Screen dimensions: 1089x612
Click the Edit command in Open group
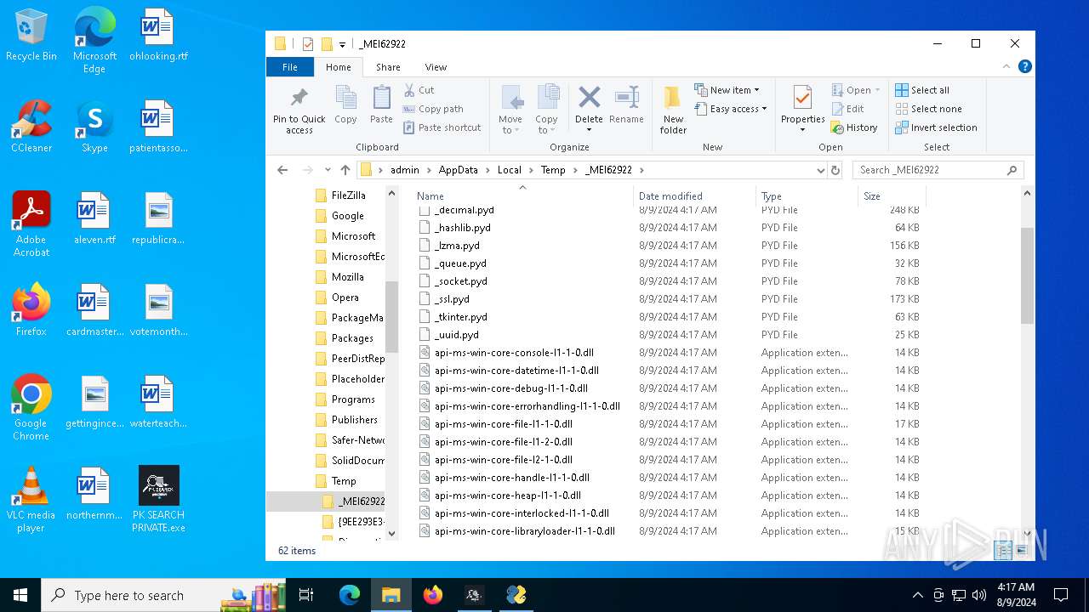pos(847,109)
